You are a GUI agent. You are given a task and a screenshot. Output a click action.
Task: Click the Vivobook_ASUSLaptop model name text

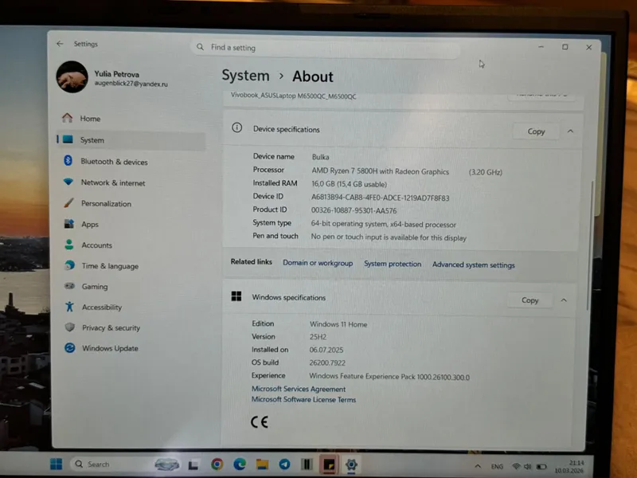(x=293, y=96)
